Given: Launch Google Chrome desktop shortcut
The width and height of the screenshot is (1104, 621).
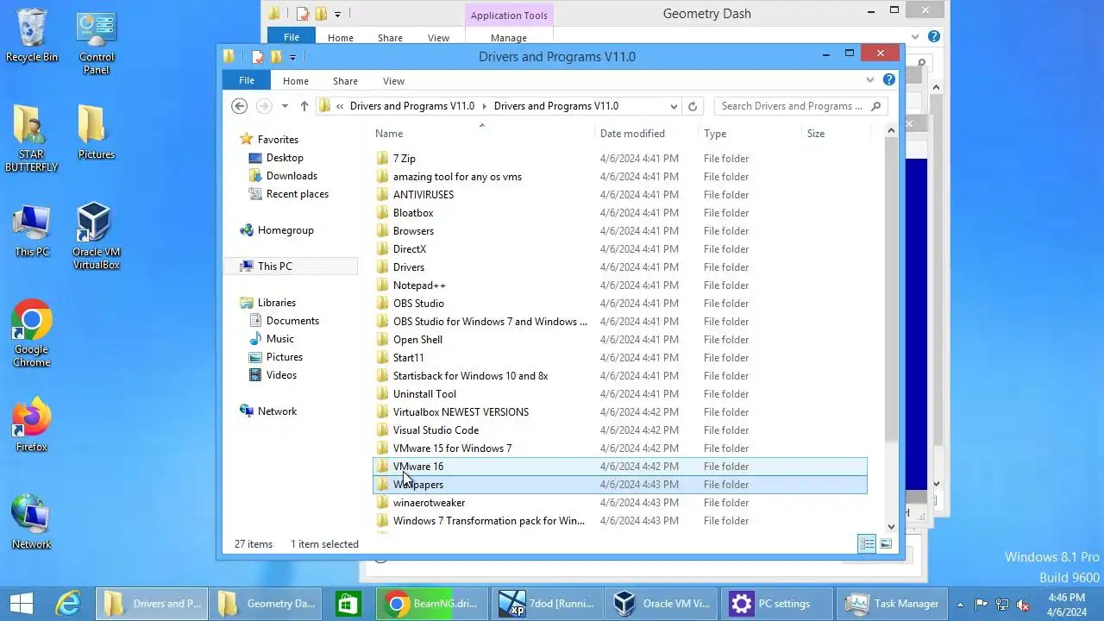Looking at the screenshot, I should click(x=32, y=334).
